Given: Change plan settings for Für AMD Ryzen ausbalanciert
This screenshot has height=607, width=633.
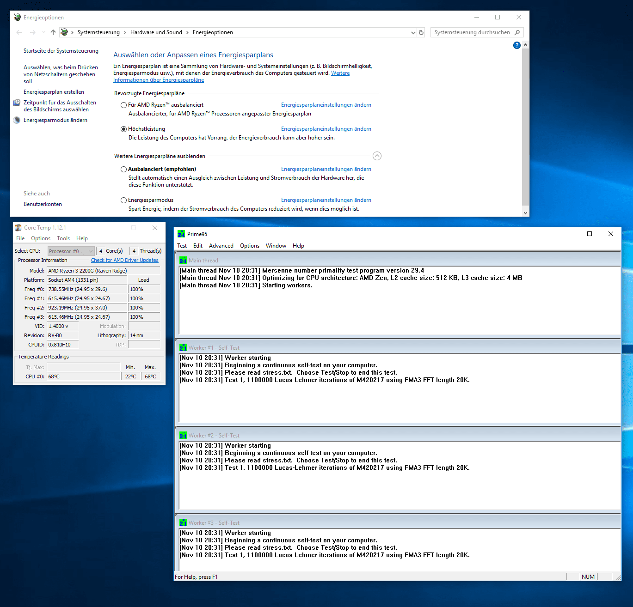Looking at the screenshot, I should [326, 105].
